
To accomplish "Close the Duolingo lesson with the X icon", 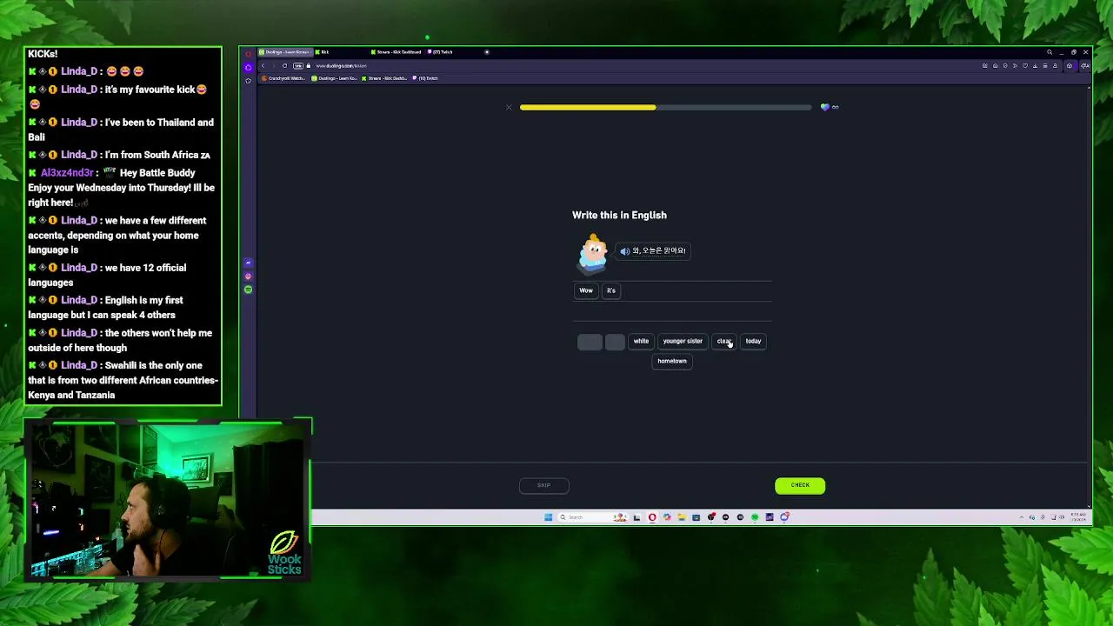I will [x=509, y=108].
